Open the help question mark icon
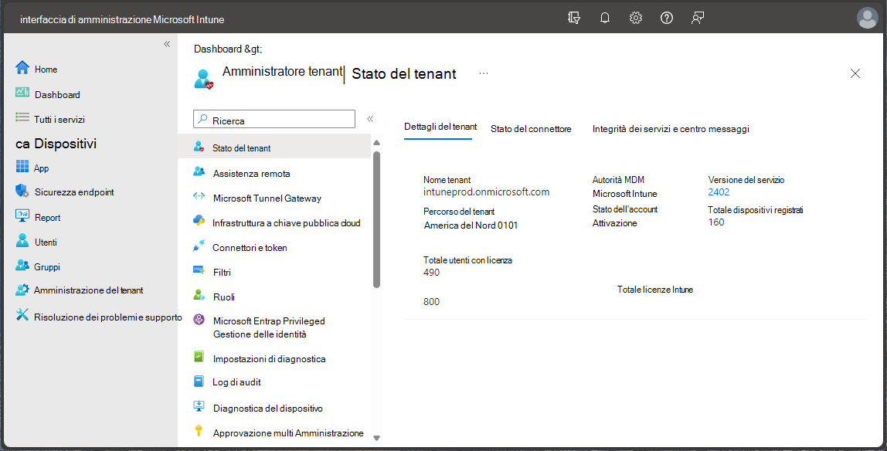Image resolution: width=887 pixels, height=451 pixels. pyautogui.click(x=667, y=18)
